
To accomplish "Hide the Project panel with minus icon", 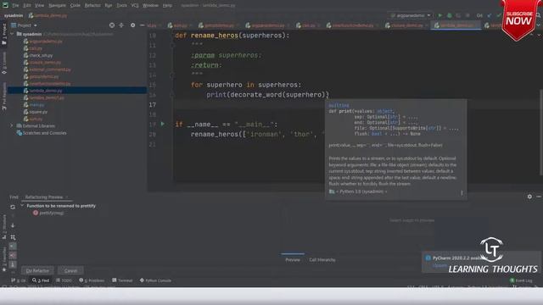I will (x=142, y=25).
